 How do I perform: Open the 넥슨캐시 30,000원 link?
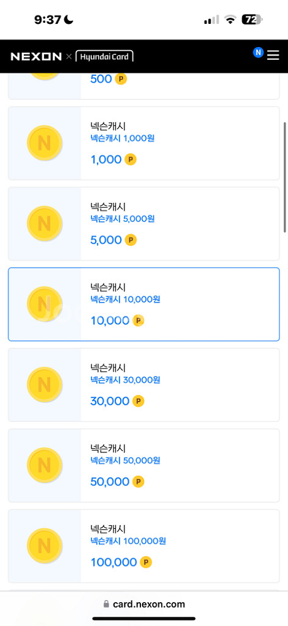[125, 380]
